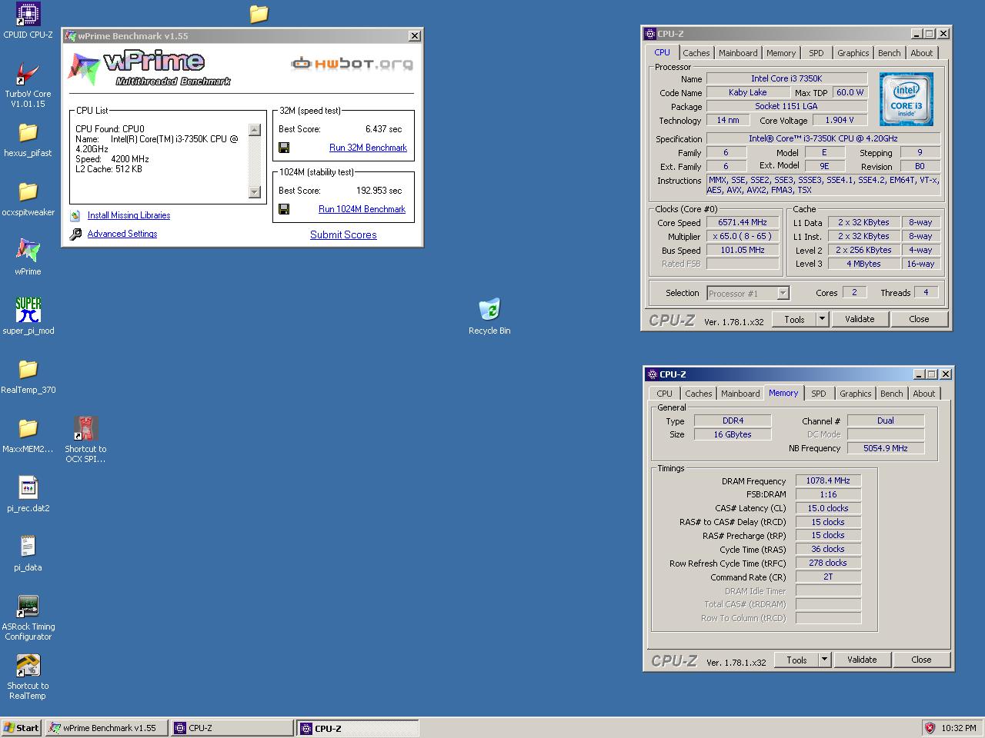Click the Multiplier x 65.0 (8 - 65) value
Viewport: 985px width, 738px height.
(743, 236)
